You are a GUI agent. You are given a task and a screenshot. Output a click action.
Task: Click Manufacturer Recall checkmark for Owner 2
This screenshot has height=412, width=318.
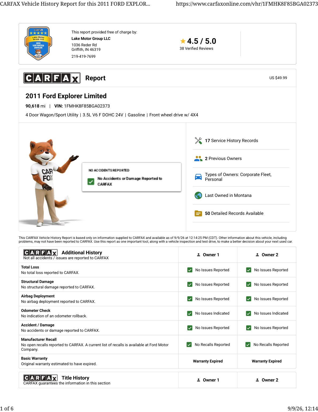point(248,345)
